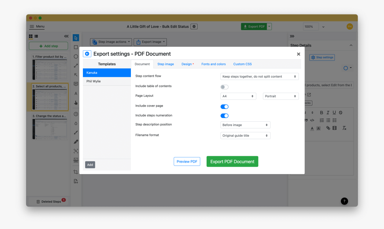Select the blur droplet tool
Viewport: 384px width, 229px height.
pos(76,124)
